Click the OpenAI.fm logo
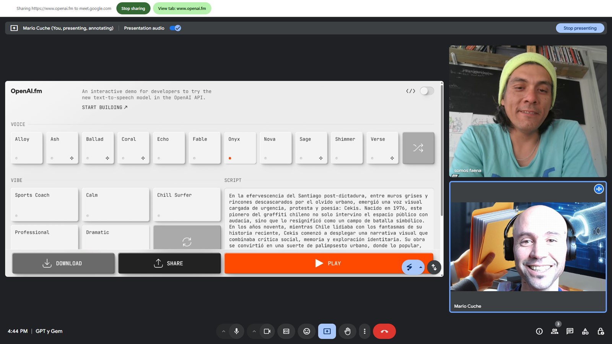Screen dimensions: 612x344 pyautogui.click(x=26, y=91)
